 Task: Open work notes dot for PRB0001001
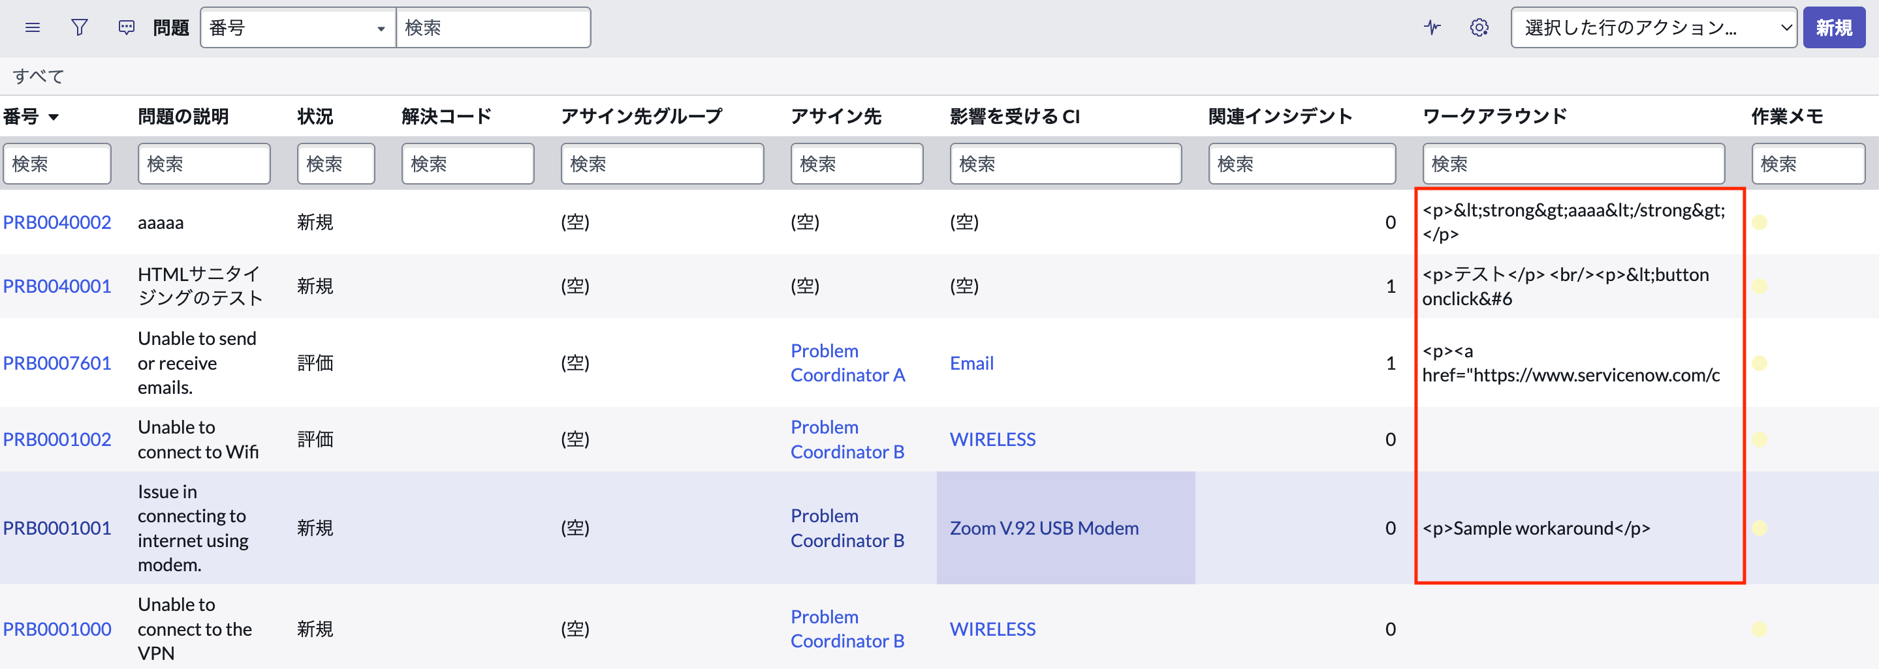pos(1761,528)
